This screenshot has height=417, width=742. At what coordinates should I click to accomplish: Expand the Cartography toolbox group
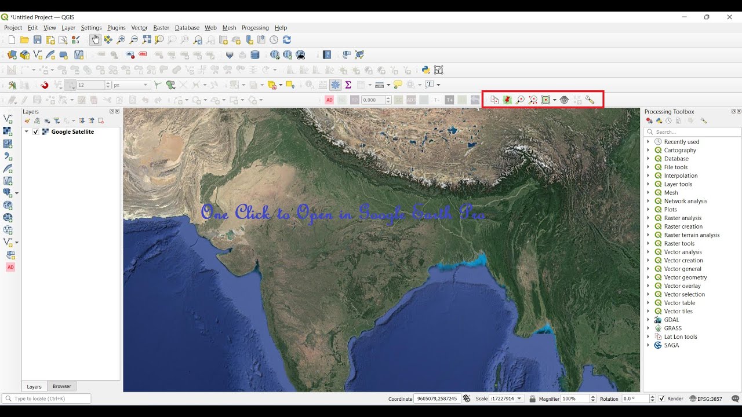click(649, 150)
